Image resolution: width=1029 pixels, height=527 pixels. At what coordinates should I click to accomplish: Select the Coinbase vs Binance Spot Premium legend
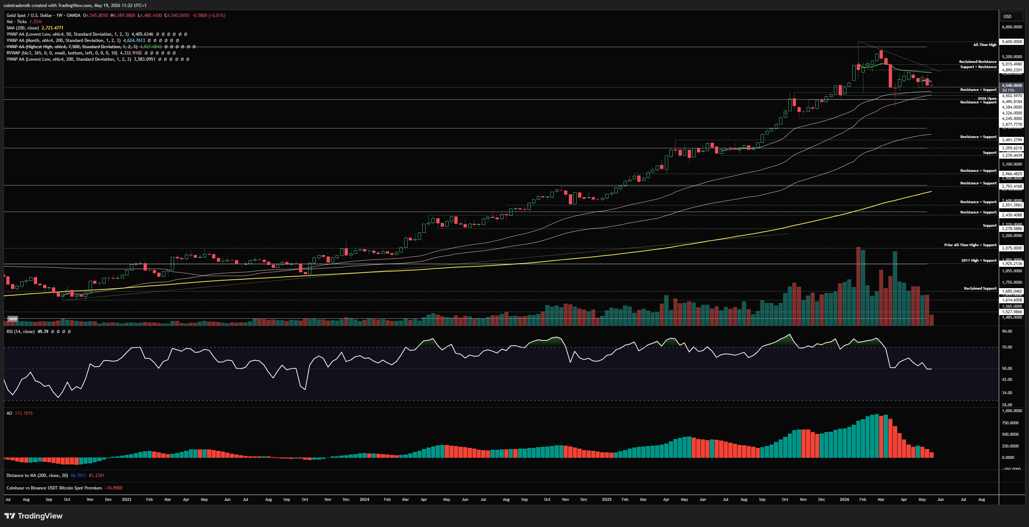54,488
